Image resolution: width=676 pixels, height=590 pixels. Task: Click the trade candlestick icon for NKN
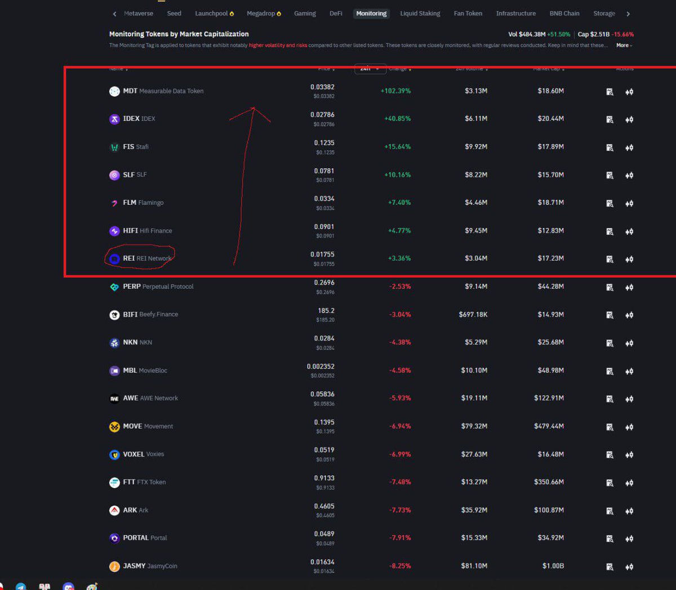[x=629, y=343]
